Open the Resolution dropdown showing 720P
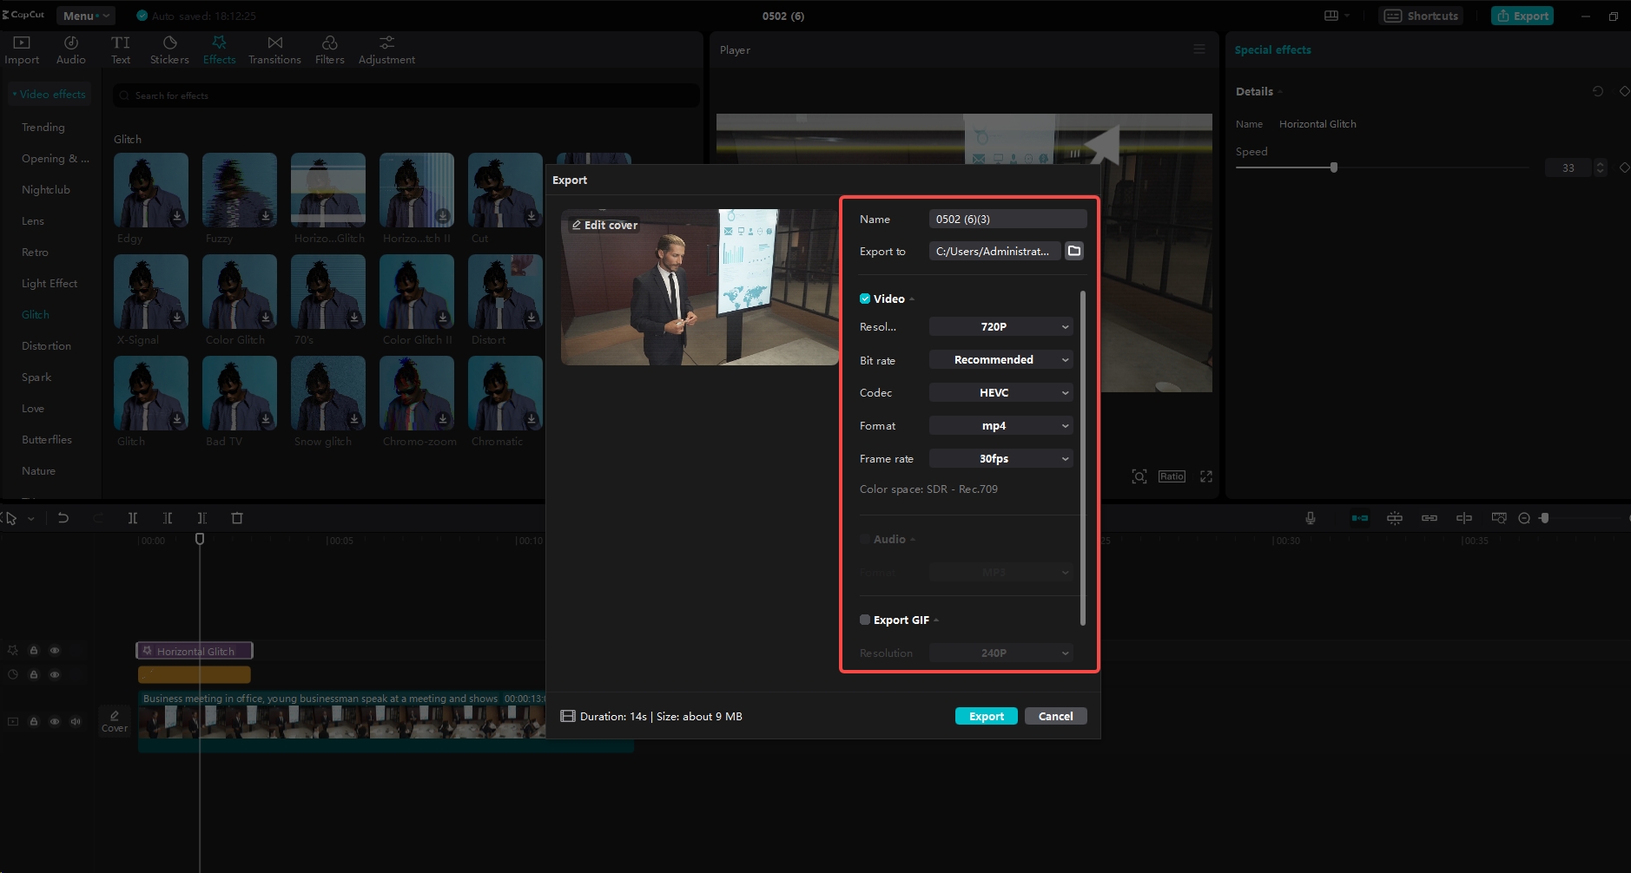Viewport: 1631px width, 873px height. click(1000, 326)
